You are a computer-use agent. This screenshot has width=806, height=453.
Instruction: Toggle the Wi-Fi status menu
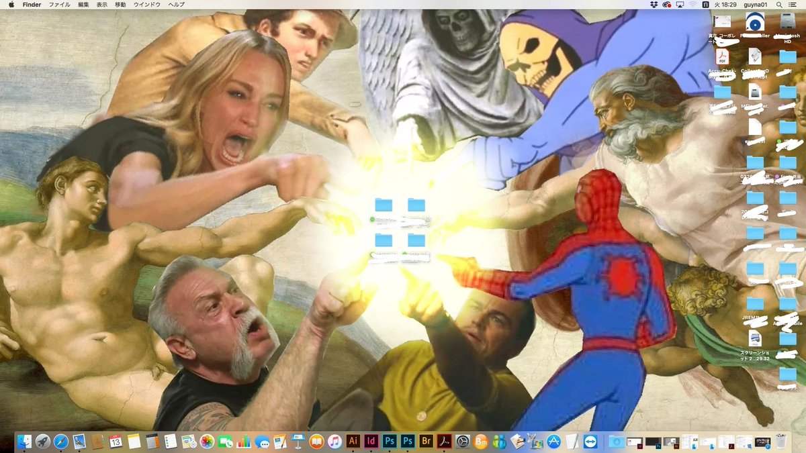click(x=692, y=5)
